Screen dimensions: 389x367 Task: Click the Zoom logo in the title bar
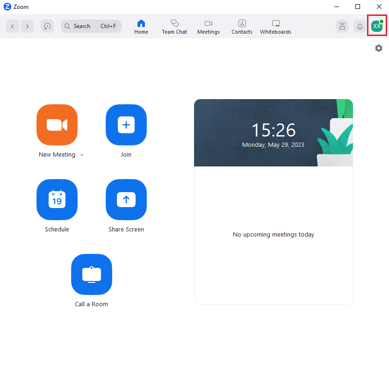[x=7, y=7]
